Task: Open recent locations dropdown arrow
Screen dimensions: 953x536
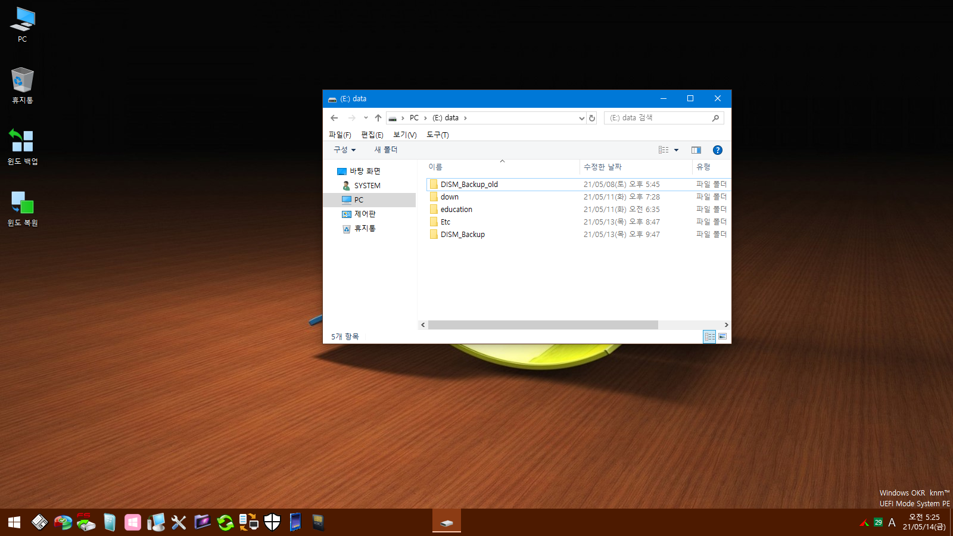Action: pos(366,118)
